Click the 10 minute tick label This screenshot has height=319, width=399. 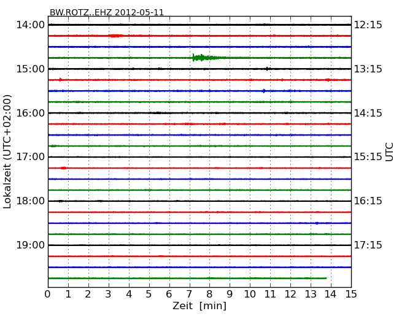point(250,294)
